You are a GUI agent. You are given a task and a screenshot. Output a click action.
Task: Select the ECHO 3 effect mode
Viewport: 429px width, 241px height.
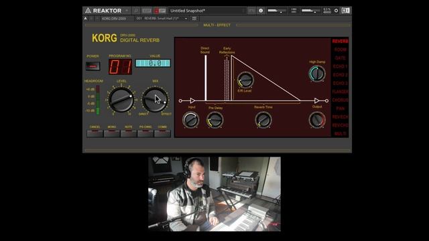(340, 83)
